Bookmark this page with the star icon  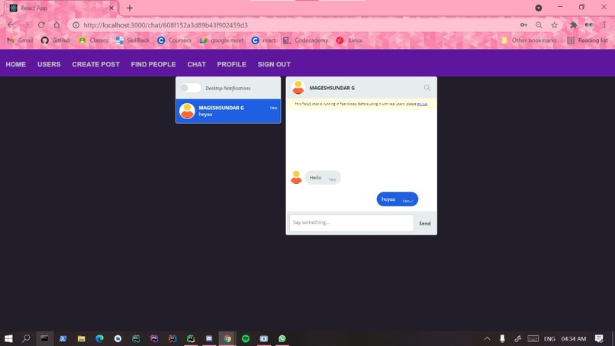tap(554, 25)
